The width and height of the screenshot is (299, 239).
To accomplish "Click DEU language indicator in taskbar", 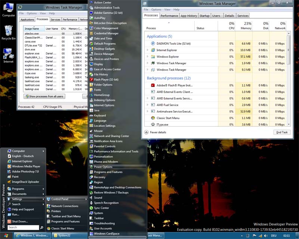I will pyautogui.click(x=274, y=236).
